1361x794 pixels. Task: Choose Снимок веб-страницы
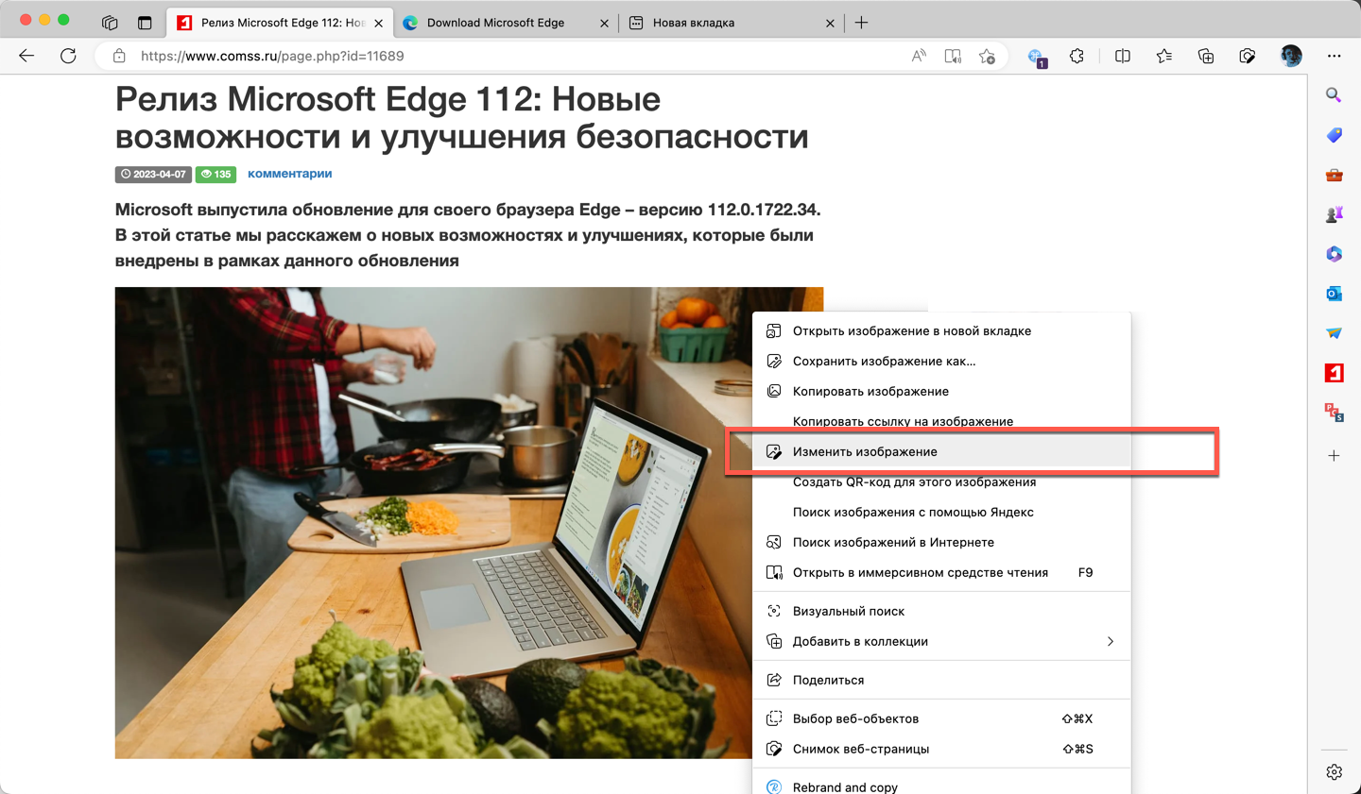coord(941,749)
